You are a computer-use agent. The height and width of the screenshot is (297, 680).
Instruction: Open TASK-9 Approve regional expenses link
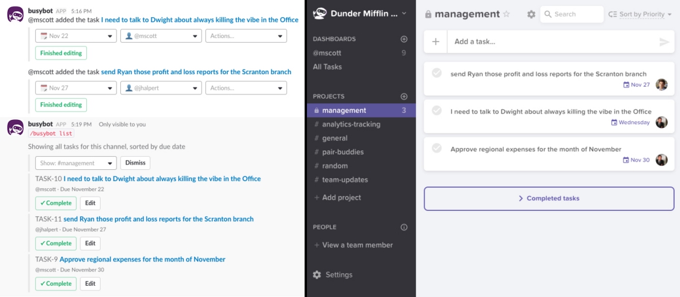143,260
